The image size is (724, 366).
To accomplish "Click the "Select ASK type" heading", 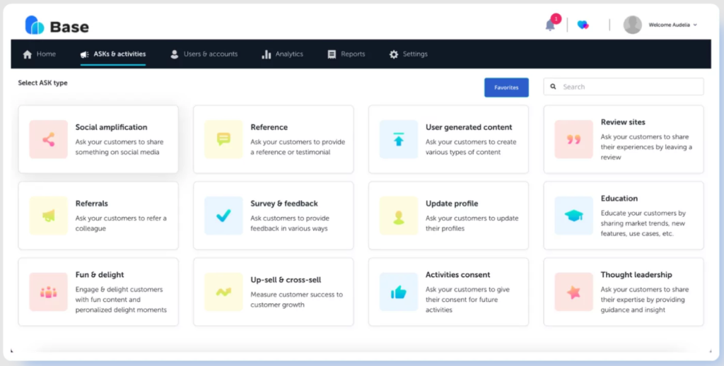I will click(x=42, y=83).
